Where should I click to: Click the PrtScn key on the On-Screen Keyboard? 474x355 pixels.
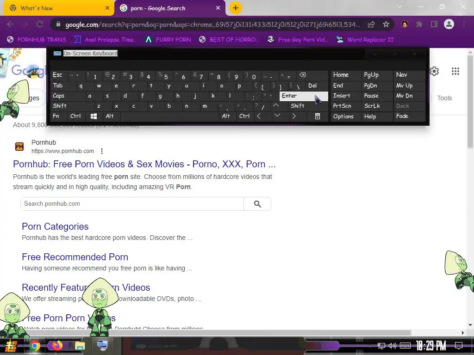(x=346, y=106)
